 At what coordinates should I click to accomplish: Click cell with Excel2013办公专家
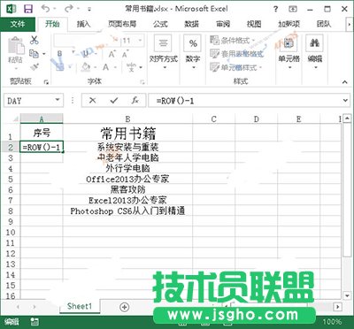pyautogui.click(x=127, y=200)
